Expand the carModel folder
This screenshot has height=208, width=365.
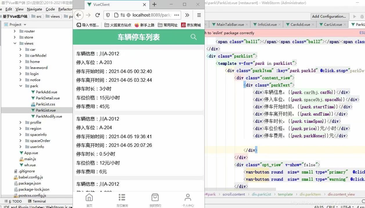21,55
